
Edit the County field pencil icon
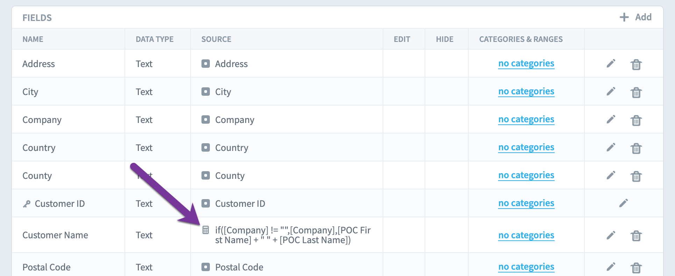coord(611,175)
